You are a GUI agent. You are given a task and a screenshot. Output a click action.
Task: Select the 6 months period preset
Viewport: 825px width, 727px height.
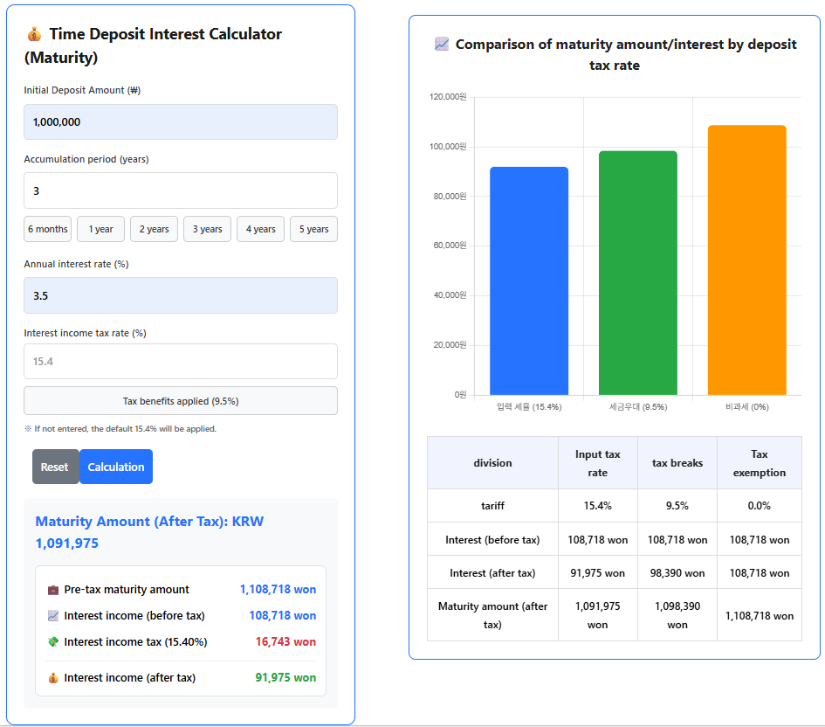tap(48, 229)
